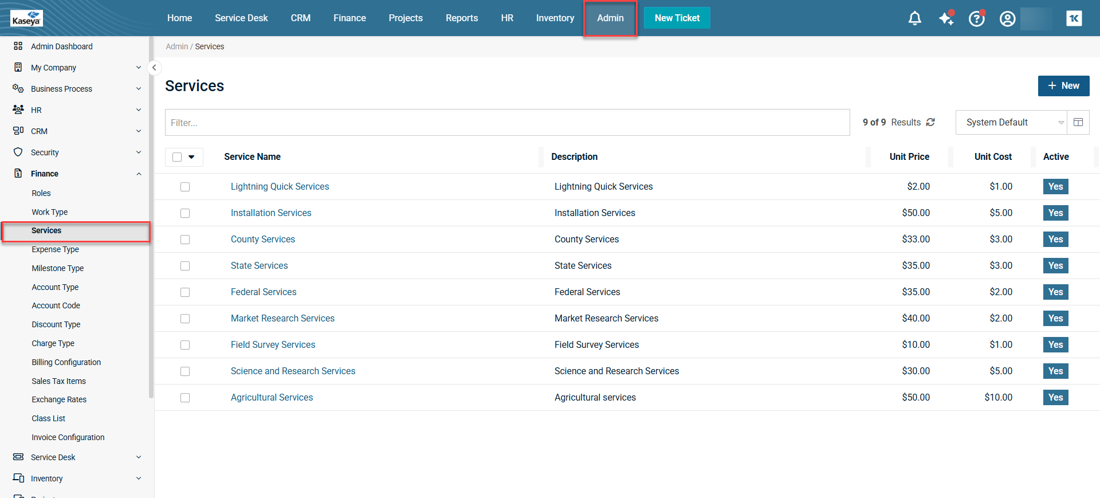Click the New service button
1100x498 pixels.
pos(1063,86)
